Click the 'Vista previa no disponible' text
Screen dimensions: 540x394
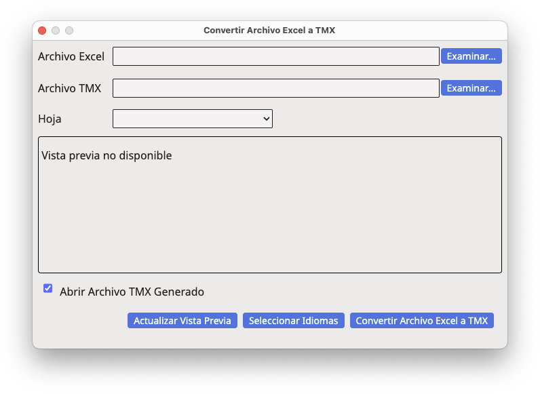[107, 156]
